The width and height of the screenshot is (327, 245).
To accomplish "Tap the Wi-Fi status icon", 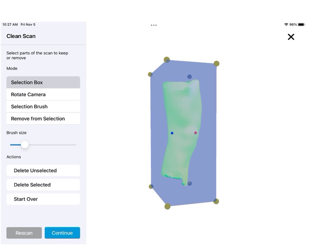I will pos(286,24).
